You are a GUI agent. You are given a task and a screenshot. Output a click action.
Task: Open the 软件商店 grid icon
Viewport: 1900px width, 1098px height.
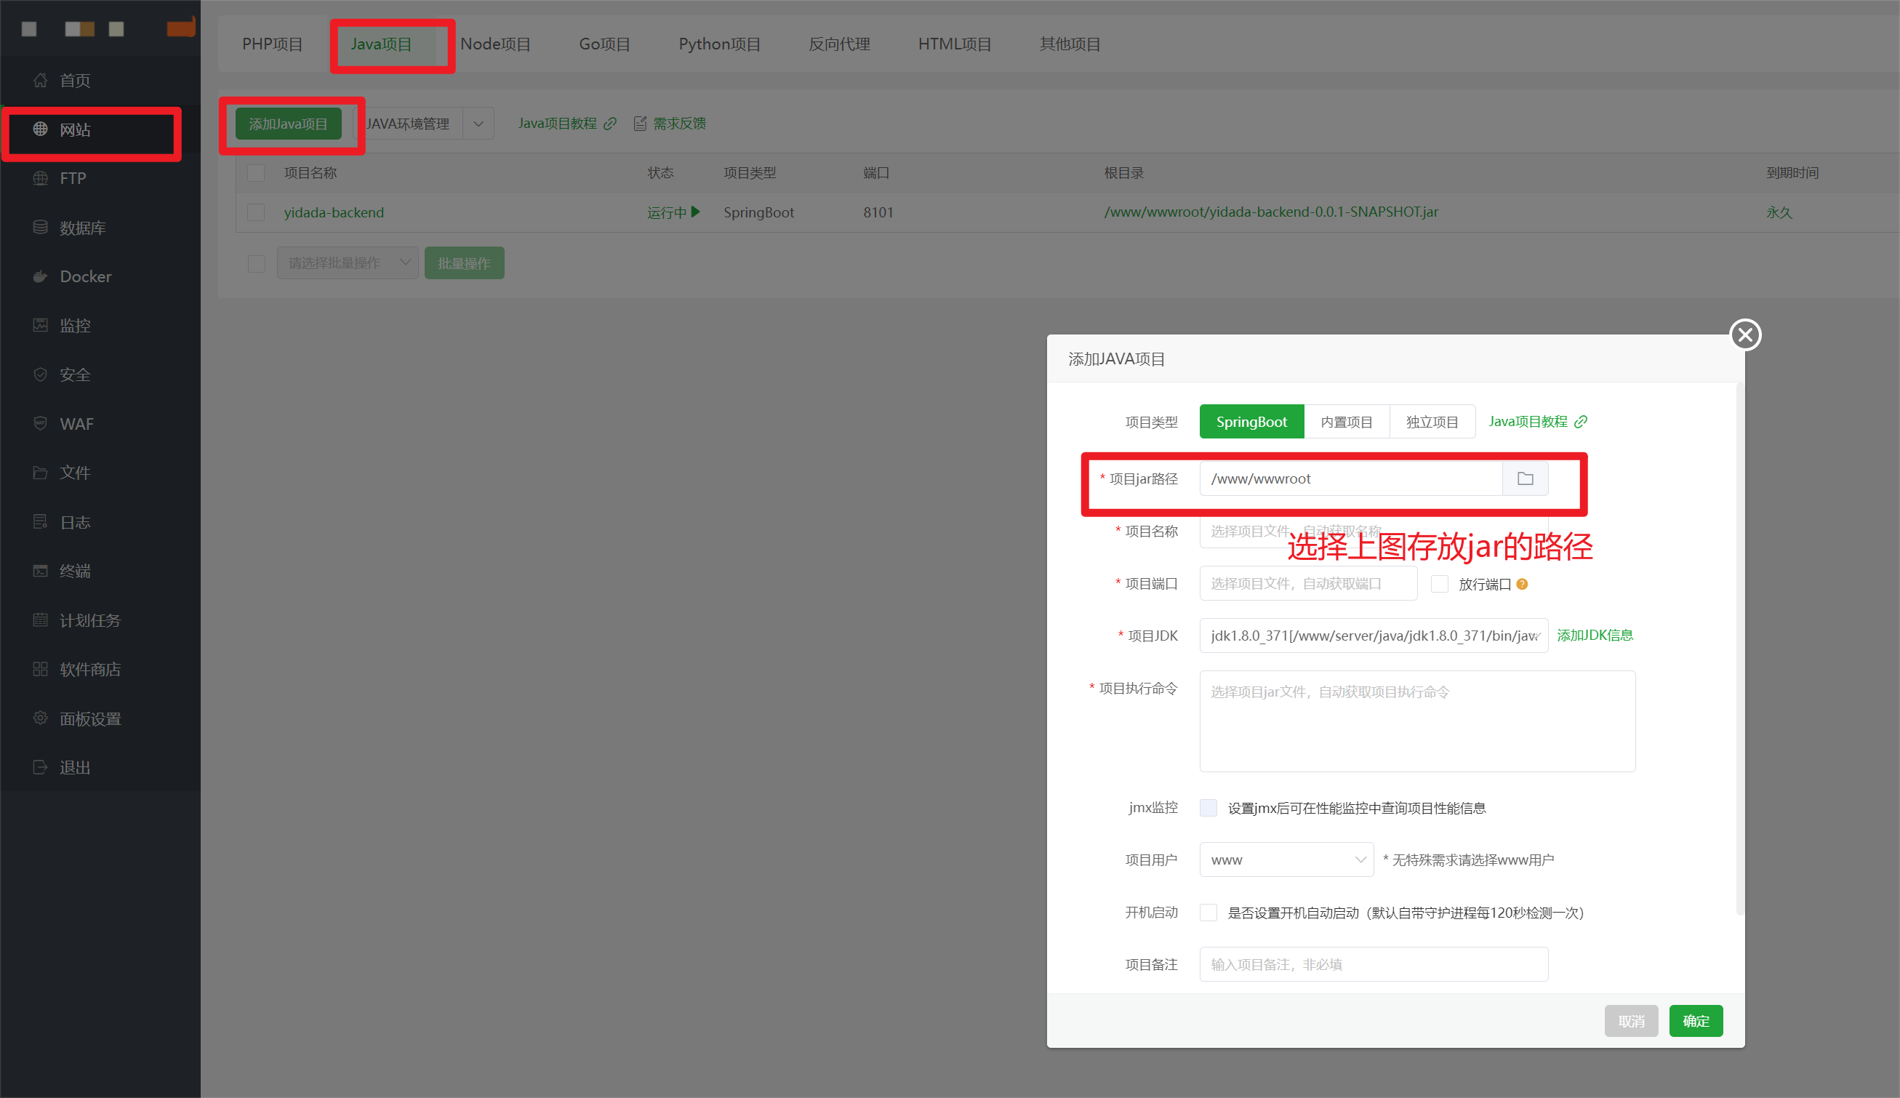41,669
